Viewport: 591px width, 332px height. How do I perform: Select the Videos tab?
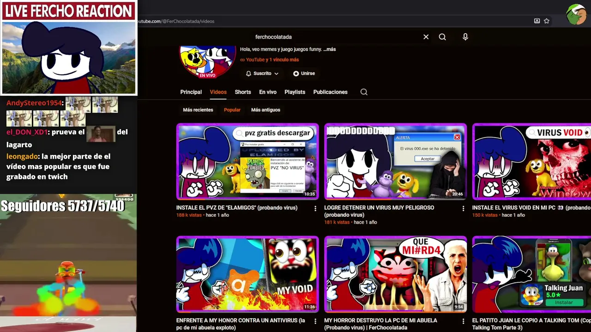(x=218, y=92)
